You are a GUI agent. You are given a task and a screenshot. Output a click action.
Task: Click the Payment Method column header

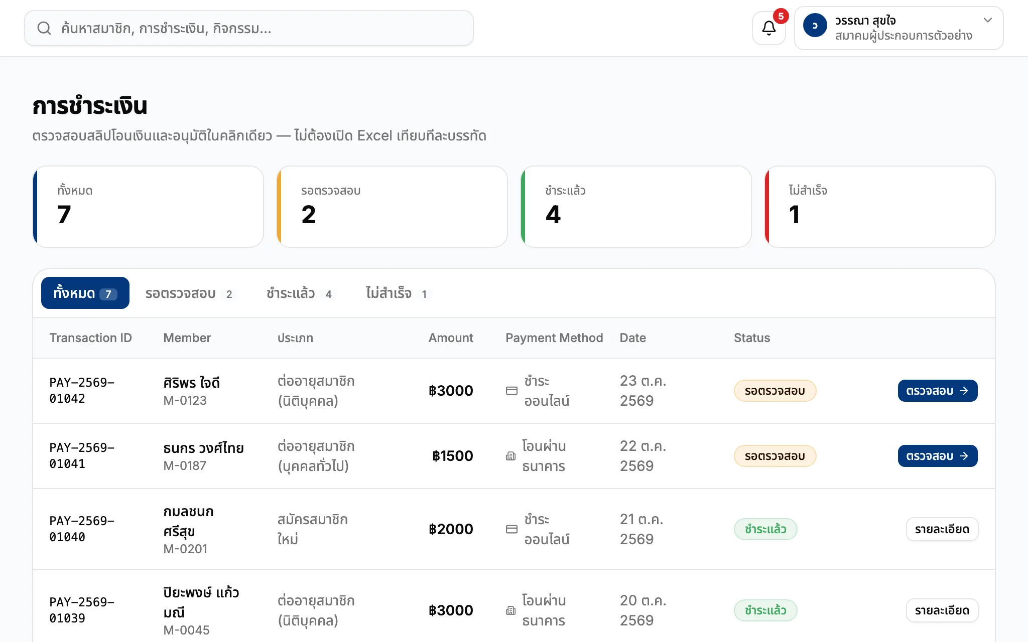point(554,338)
